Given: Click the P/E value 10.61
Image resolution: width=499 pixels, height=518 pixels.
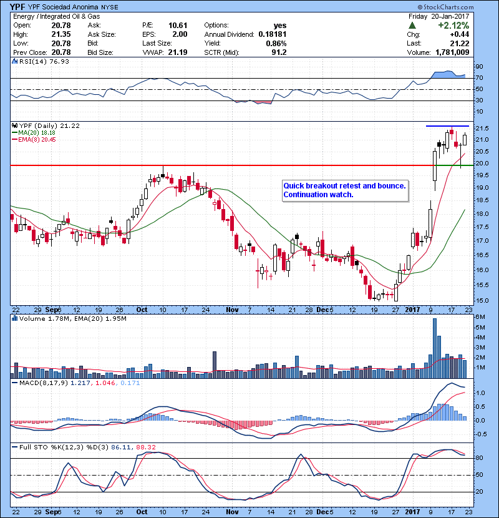Looking at the screenshot, I should [x=178, y=25].
